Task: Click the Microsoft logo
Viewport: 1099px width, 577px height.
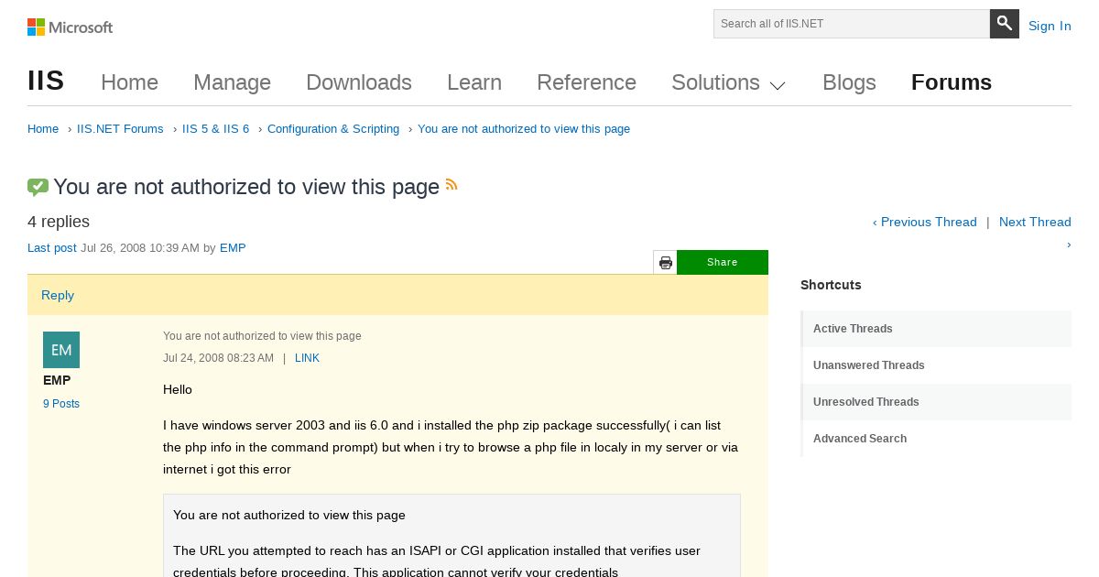Action: [70, 27]
